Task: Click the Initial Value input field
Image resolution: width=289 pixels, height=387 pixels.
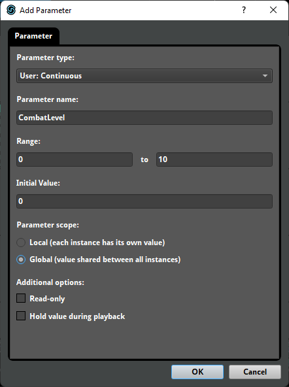Action: [x=144, y=201]
